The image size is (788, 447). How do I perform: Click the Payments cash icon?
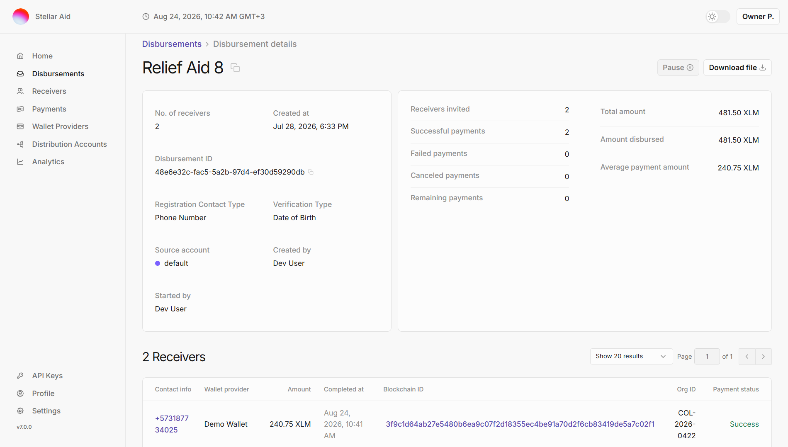20,109
